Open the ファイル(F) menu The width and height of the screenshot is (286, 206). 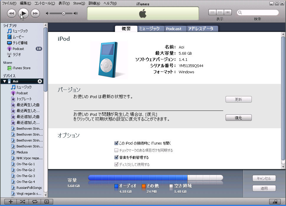pos(9,3)
